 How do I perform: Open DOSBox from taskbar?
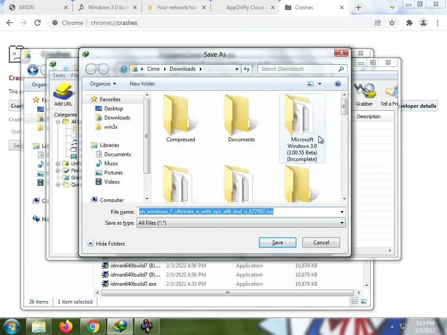coord(147,326)
